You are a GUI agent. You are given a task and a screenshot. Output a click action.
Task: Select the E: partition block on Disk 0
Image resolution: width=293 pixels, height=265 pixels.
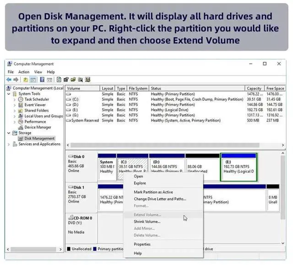238,166
